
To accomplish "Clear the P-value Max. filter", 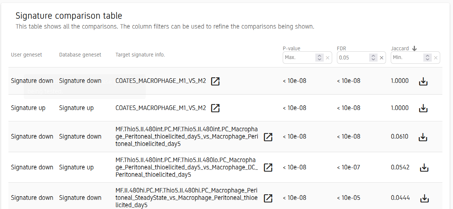I will click(328, 58).
